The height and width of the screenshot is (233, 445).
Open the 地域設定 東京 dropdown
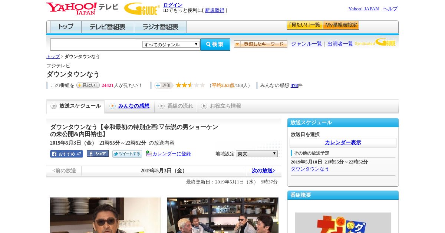click(x=257, y=153)
